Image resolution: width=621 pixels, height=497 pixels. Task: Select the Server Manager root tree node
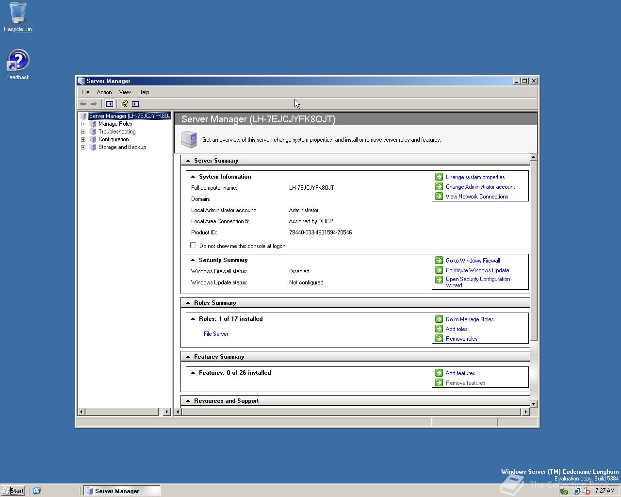[x=130, y=116]
